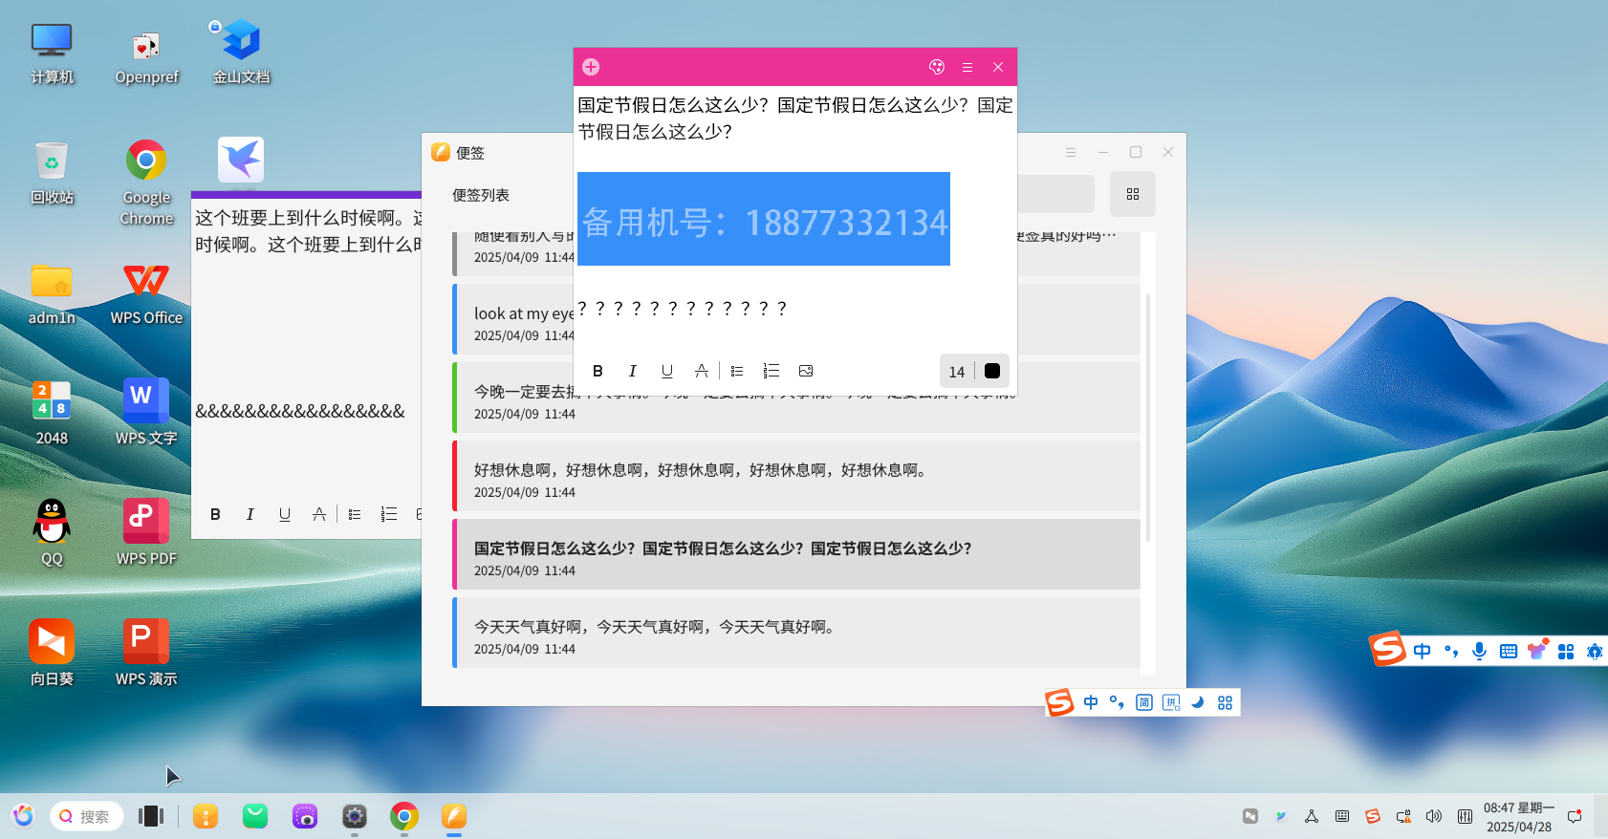Open the multitasking view on the taskbar
The height and width of the screenshot is (839, 1608).
(151, 815)
